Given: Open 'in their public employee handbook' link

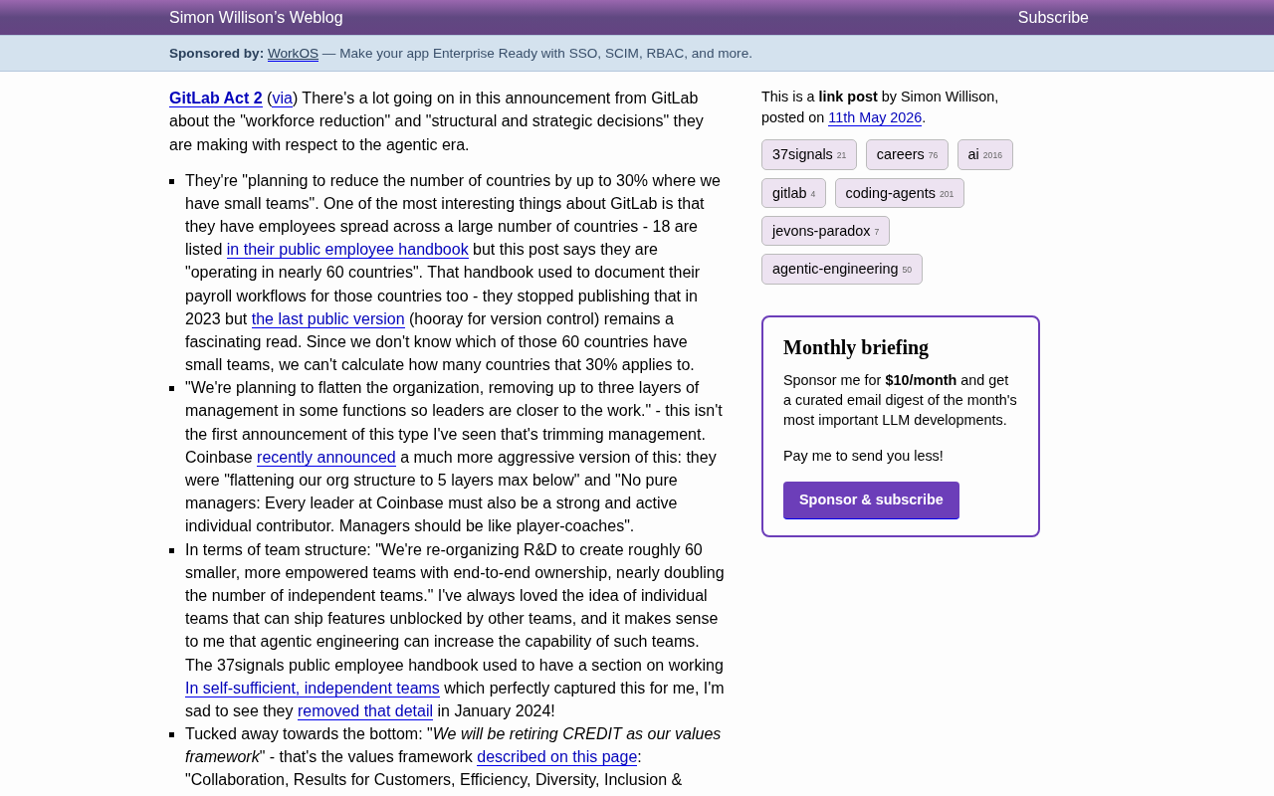Looking at the screenshot, I should (x=347, y=250).
